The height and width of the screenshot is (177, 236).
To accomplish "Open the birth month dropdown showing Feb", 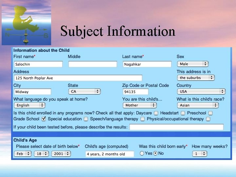I will [x=23, y=154].
